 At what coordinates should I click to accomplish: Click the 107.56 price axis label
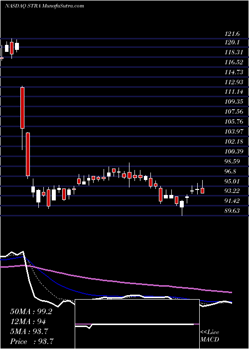click(x=234, y=112)
